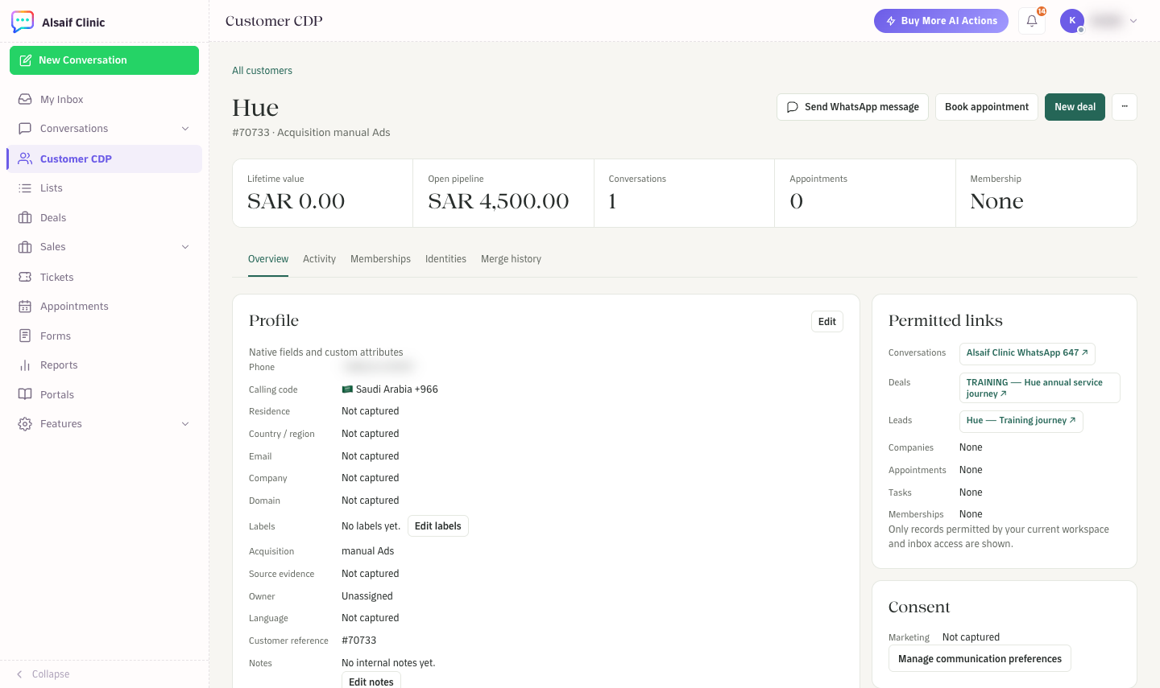This screenshot has width=1160, height=688.
Task: Click the Features gear icon
Action: [x=25, y=424]
